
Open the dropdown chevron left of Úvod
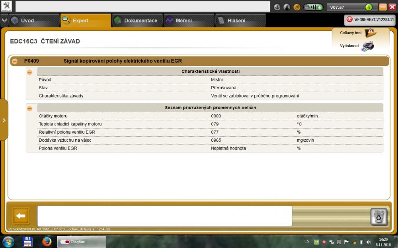pos(4,20)
